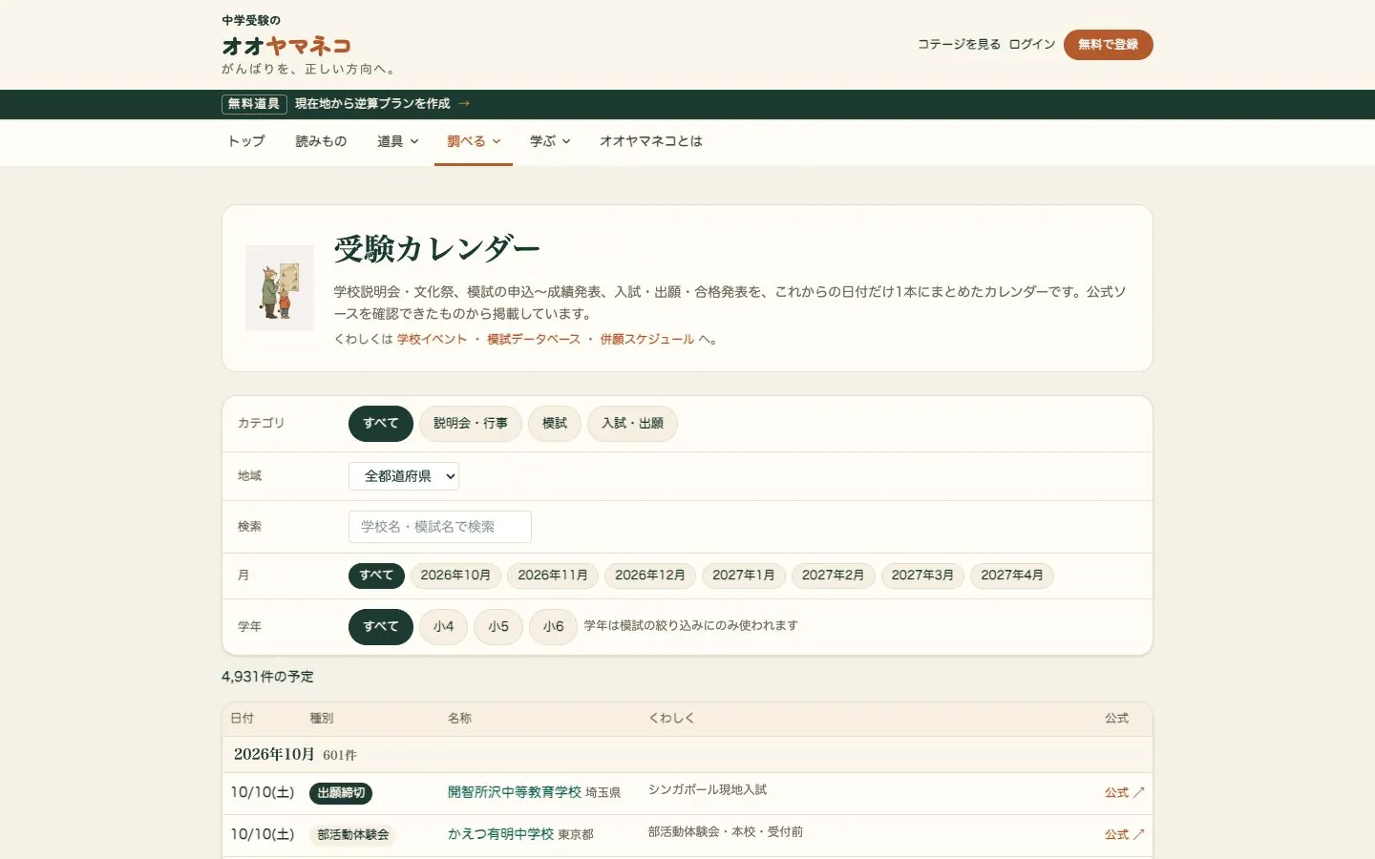Filter category by 入試・出願
The image size is (1375, 859).
coord(632,424)
